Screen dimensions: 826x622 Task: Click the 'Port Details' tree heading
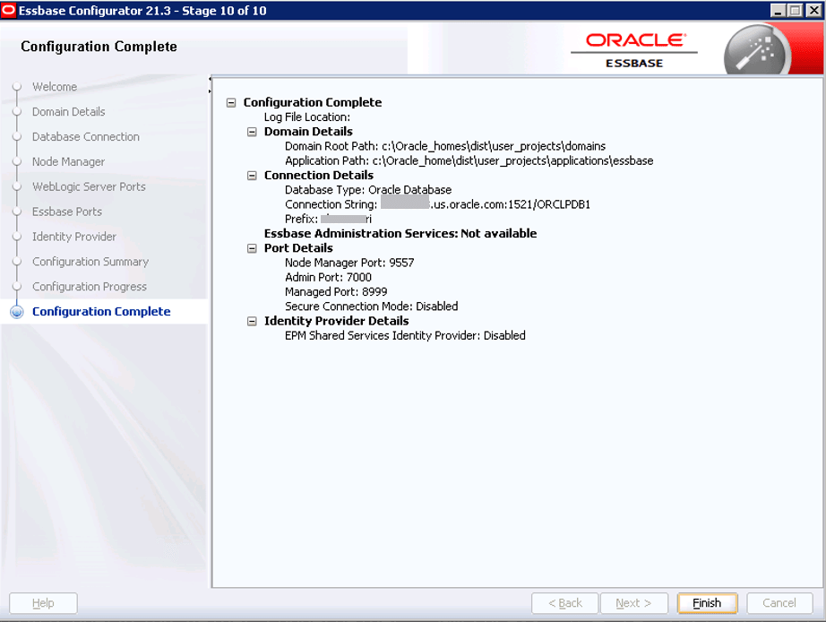pos(298,248)
